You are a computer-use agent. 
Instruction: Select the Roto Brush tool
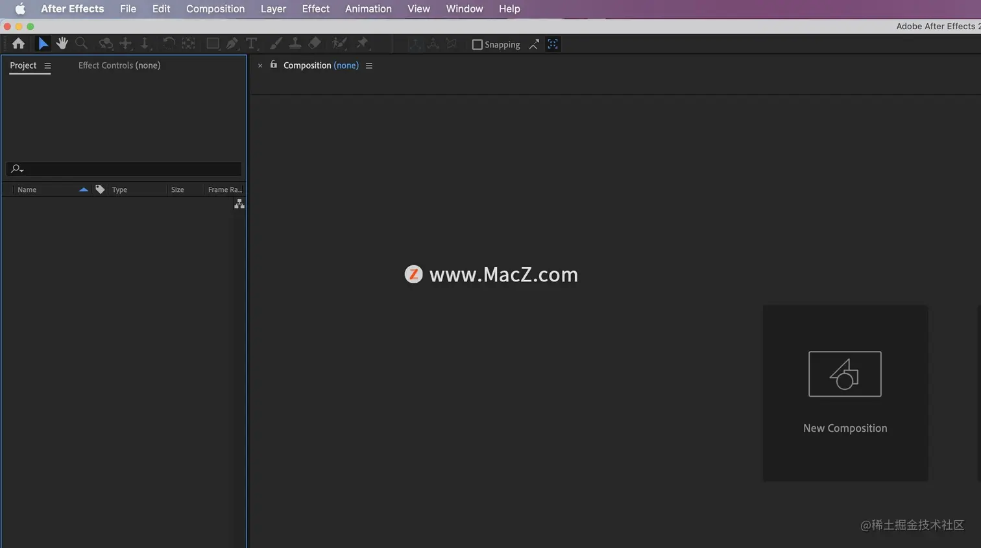[x=339, y=43]
